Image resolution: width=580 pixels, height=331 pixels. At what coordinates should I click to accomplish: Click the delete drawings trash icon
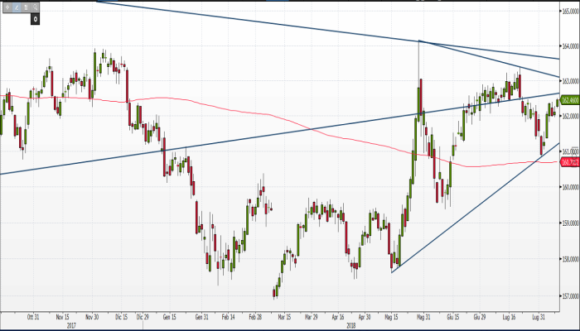tap(26, 7)
